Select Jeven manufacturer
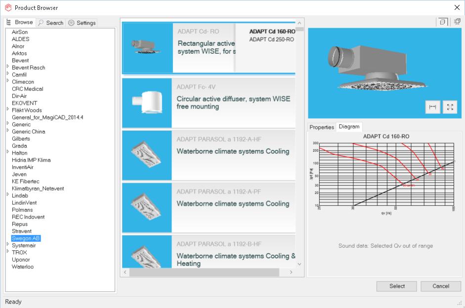 pyautogui.click(x=19, y=174)
